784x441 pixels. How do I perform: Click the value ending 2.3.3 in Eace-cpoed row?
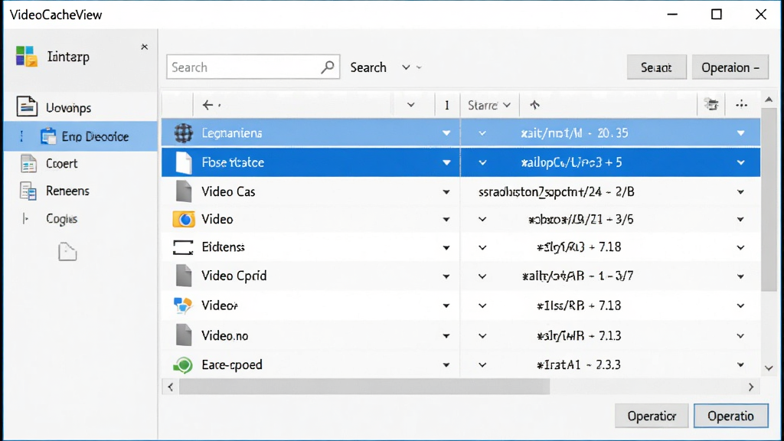click(x=579, y=364)
